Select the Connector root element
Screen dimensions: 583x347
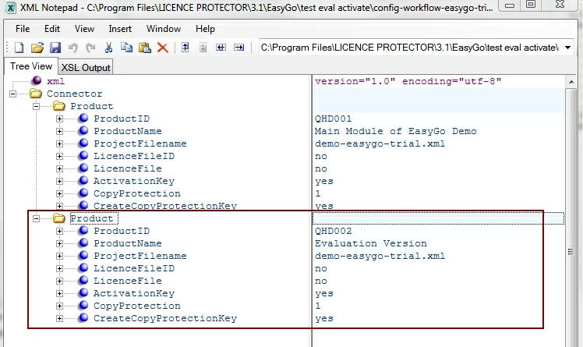tap(74, 94)
